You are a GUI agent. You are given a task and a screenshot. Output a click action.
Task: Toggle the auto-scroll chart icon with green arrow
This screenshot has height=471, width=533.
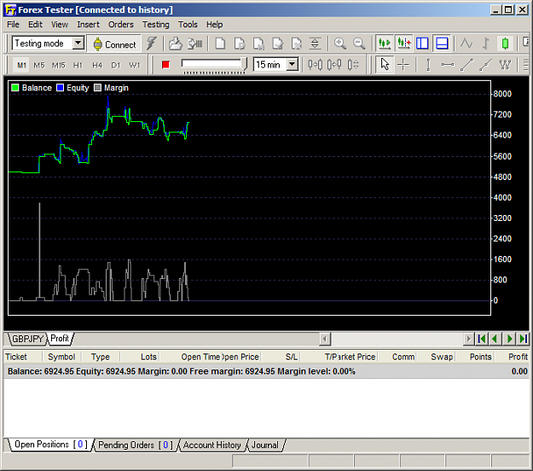click(385, 44)
